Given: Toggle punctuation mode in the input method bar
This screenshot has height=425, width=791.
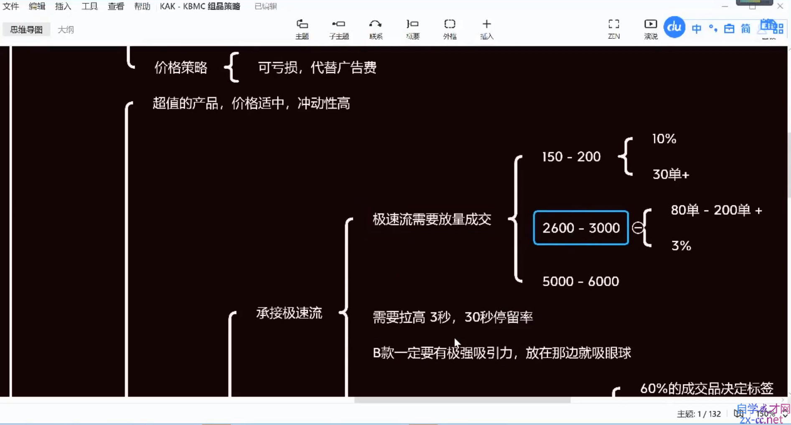Looking at the screenshot, I should coord(713,28).
